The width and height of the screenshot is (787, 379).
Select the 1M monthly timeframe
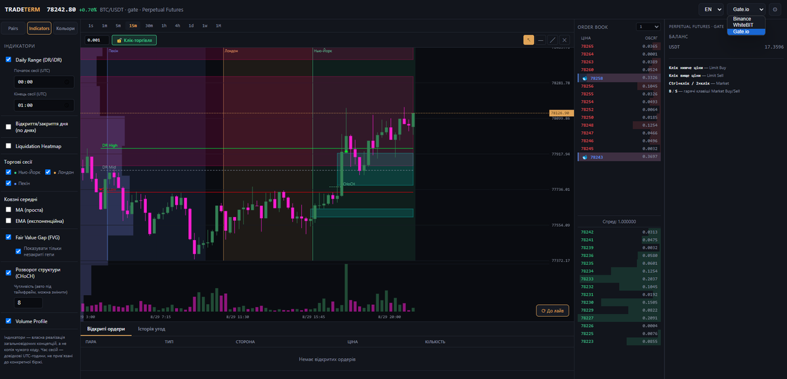click(218, 26)
